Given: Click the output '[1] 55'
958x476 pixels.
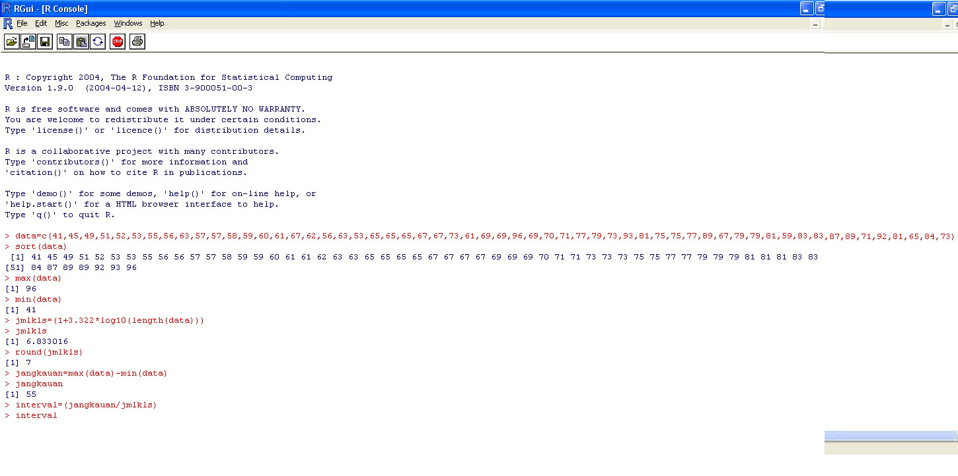Looking at the screenshot, I should click(20, 394).
